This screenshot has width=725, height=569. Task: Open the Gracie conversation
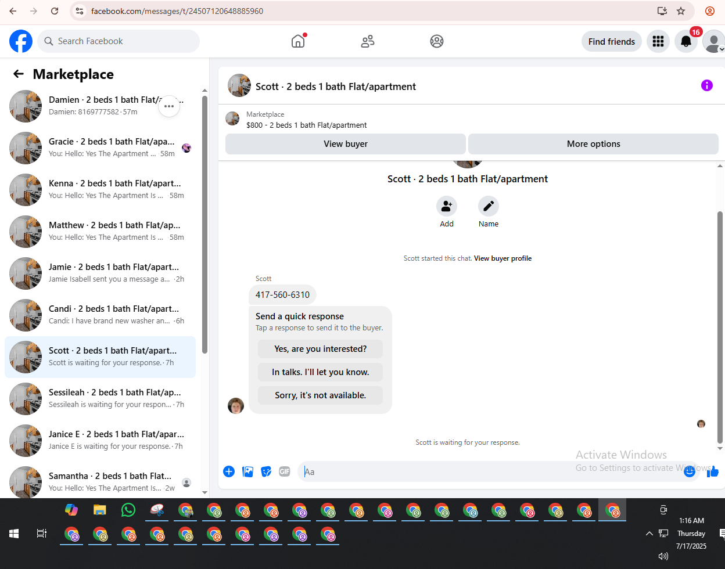[100, 148]
